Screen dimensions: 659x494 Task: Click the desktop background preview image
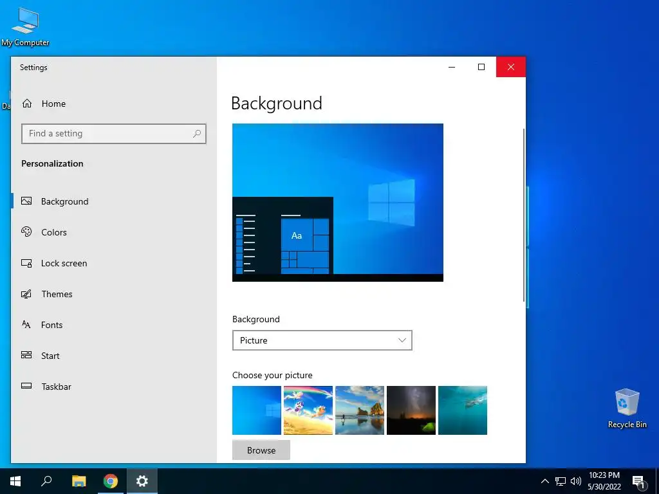pos(337,203)
